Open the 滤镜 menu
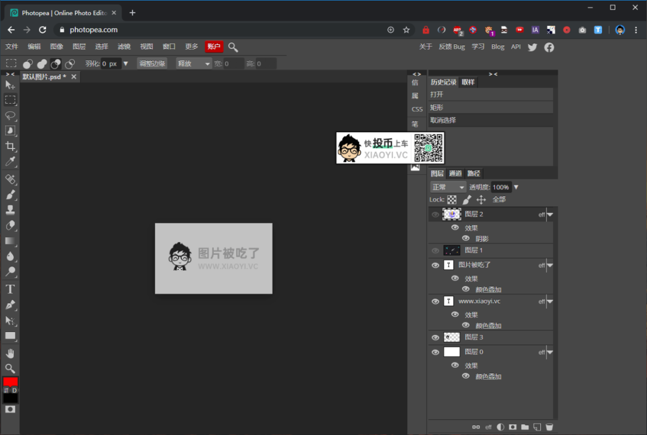This screenshot has width=647, height=435. (123, 46)
